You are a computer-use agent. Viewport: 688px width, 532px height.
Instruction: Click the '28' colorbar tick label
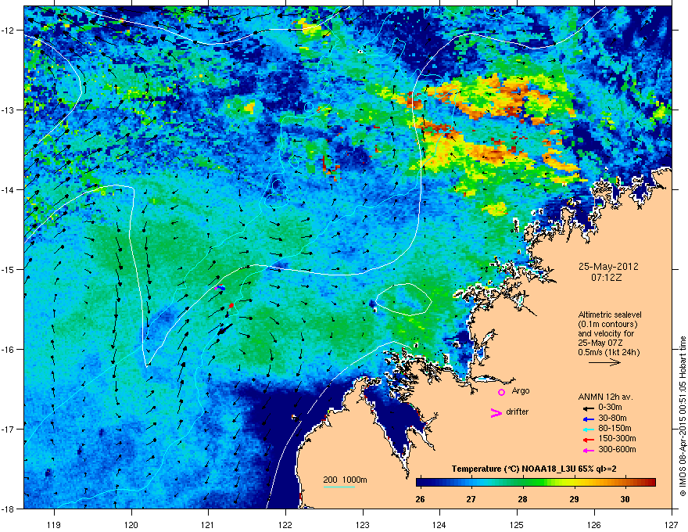pos(522,499)
